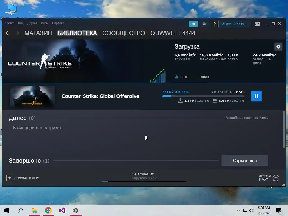Click the 24,2 Мбайт/с disk write value
This screenshot has width=288, height=216.
[264, 55]
